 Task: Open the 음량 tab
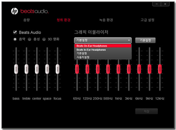tap(26, 20)
